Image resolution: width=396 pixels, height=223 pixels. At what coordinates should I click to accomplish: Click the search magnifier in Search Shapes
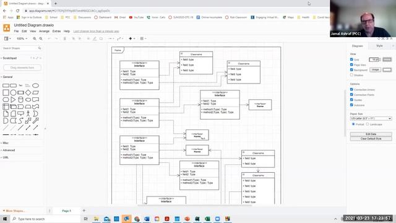(40, 48)
